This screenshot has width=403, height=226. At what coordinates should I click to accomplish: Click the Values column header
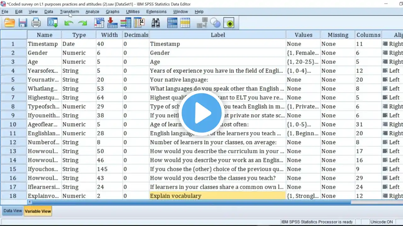click(x=304, y=35)
